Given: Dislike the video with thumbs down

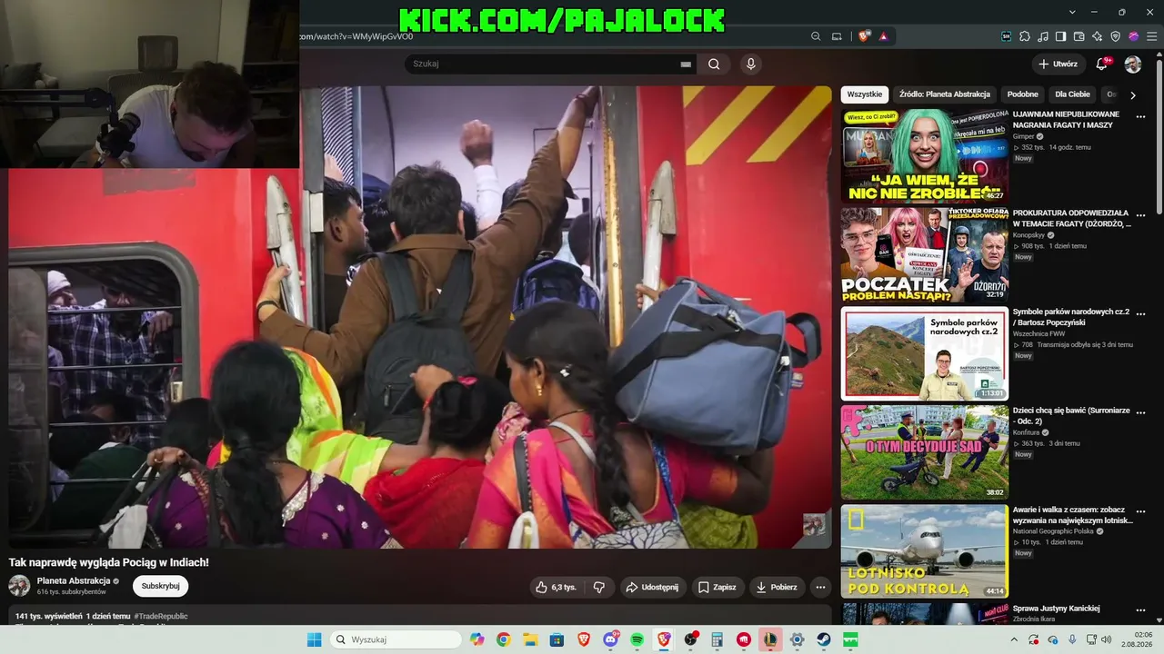Looking at the screenshot, I should pos(598,587).
